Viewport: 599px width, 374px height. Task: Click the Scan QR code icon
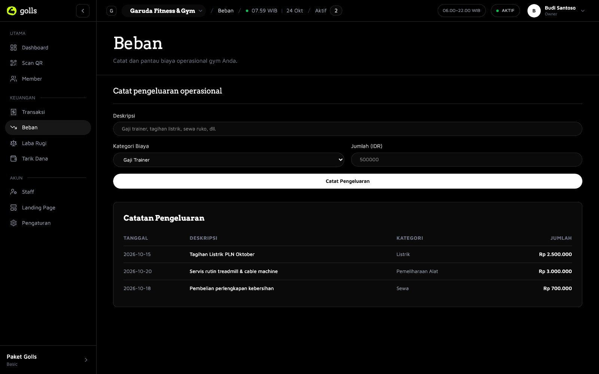[x=13, y=63]
